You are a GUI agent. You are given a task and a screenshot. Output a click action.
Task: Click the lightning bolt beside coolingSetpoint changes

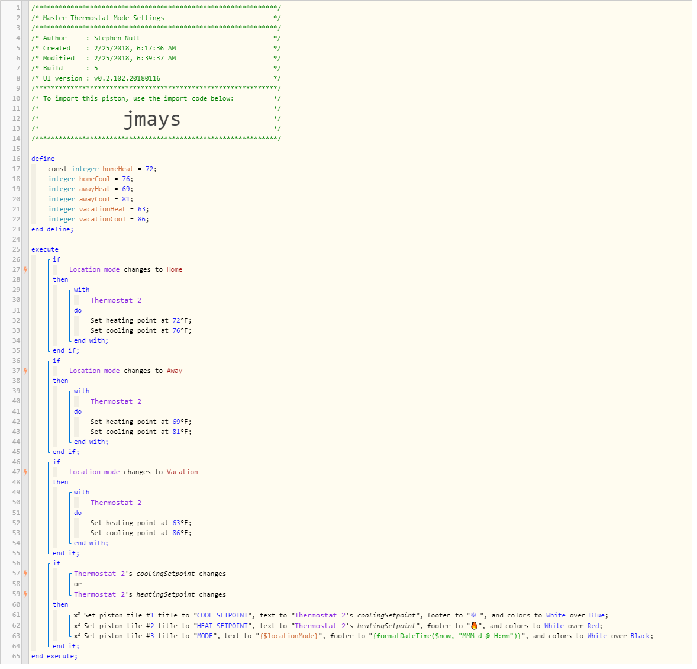25,573
